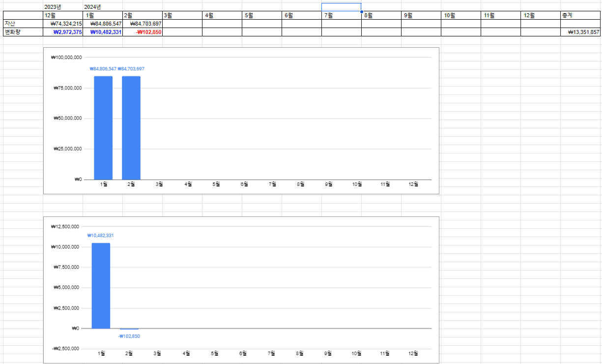Screen dimensions: 602x364
Task: Click the ₩84,703,697 data label above the bar
Action: [x=131, y=69]
